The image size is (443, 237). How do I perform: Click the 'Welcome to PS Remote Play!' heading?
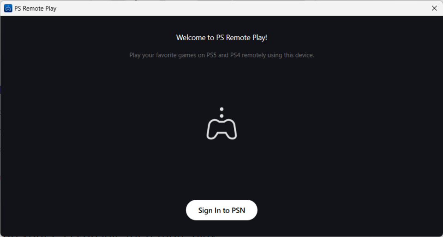[x=221, y=37]
